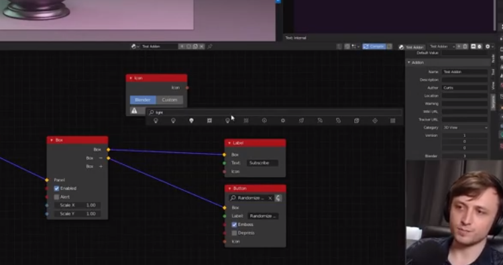
Task: Collapse the Addon panel section
Action: coord(409,62)
